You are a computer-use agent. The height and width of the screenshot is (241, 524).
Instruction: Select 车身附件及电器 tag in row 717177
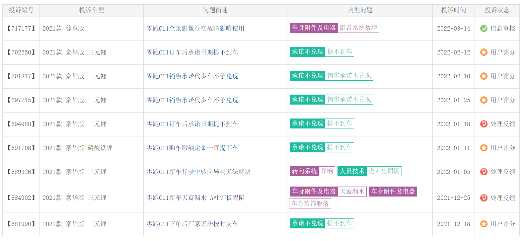314,28
